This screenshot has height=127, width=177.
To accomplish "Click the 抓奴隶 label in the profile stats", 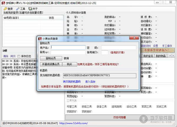I will (x=146, y=17).
